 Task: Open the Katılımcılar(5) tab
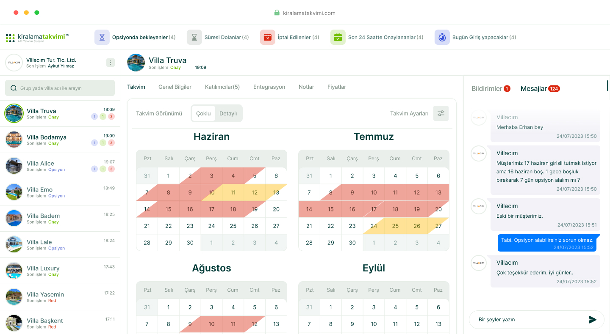pos(222,87)
